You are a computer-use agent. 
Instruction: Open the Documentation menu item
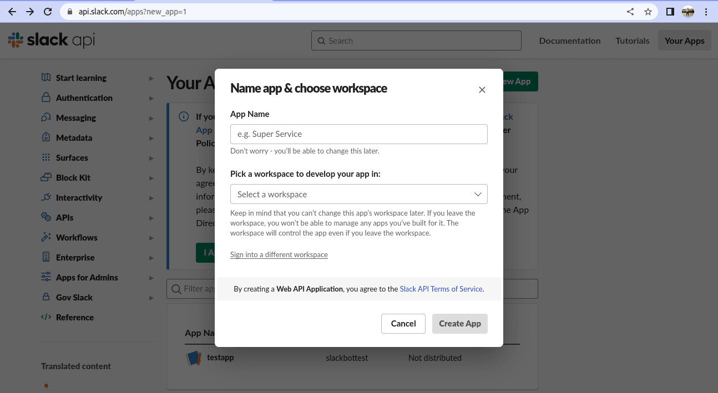pos(569,40)
